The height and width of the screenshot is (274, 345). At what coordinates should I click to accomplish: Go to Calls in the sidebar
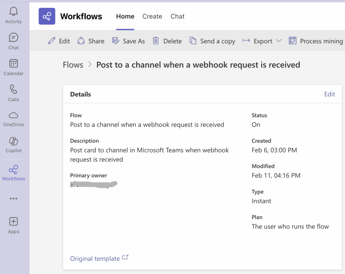click(x=13, y=90)
